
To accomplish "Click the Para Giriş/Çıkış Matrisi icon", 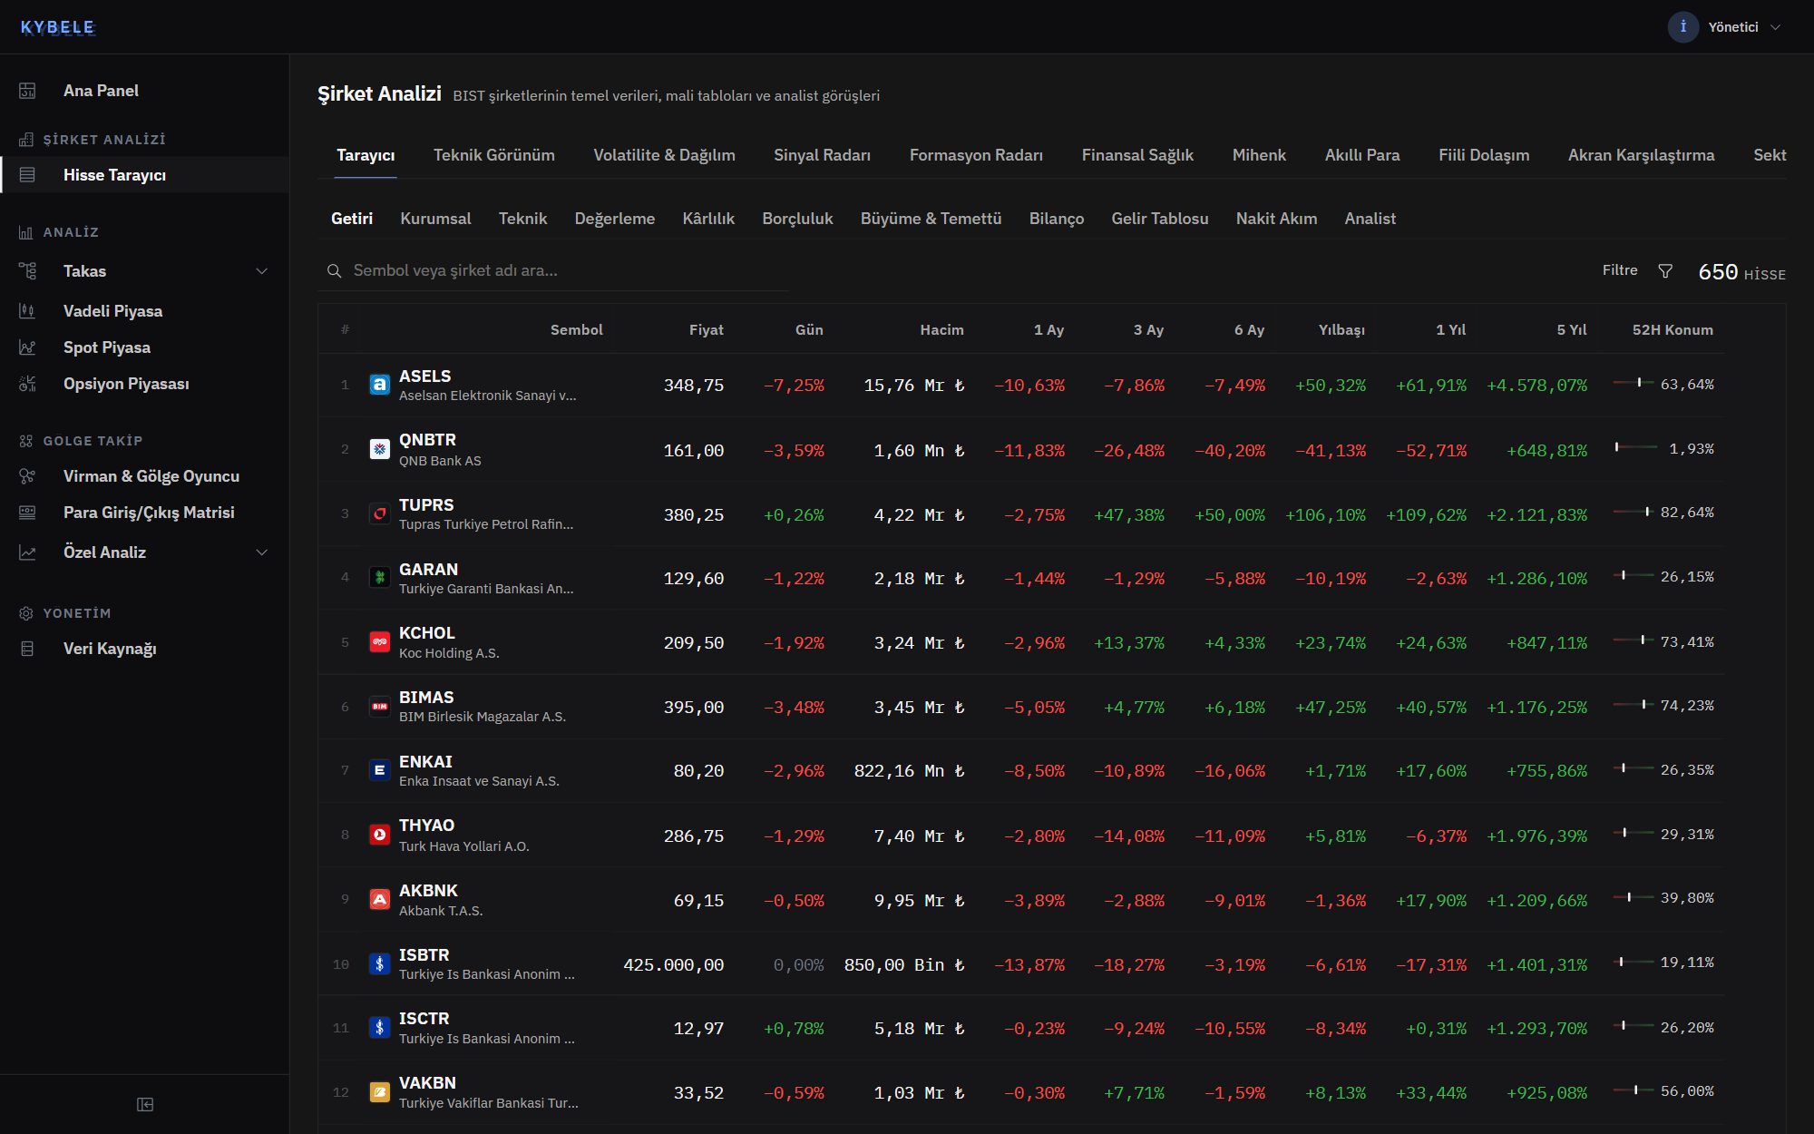I will (x=27, y=513).
